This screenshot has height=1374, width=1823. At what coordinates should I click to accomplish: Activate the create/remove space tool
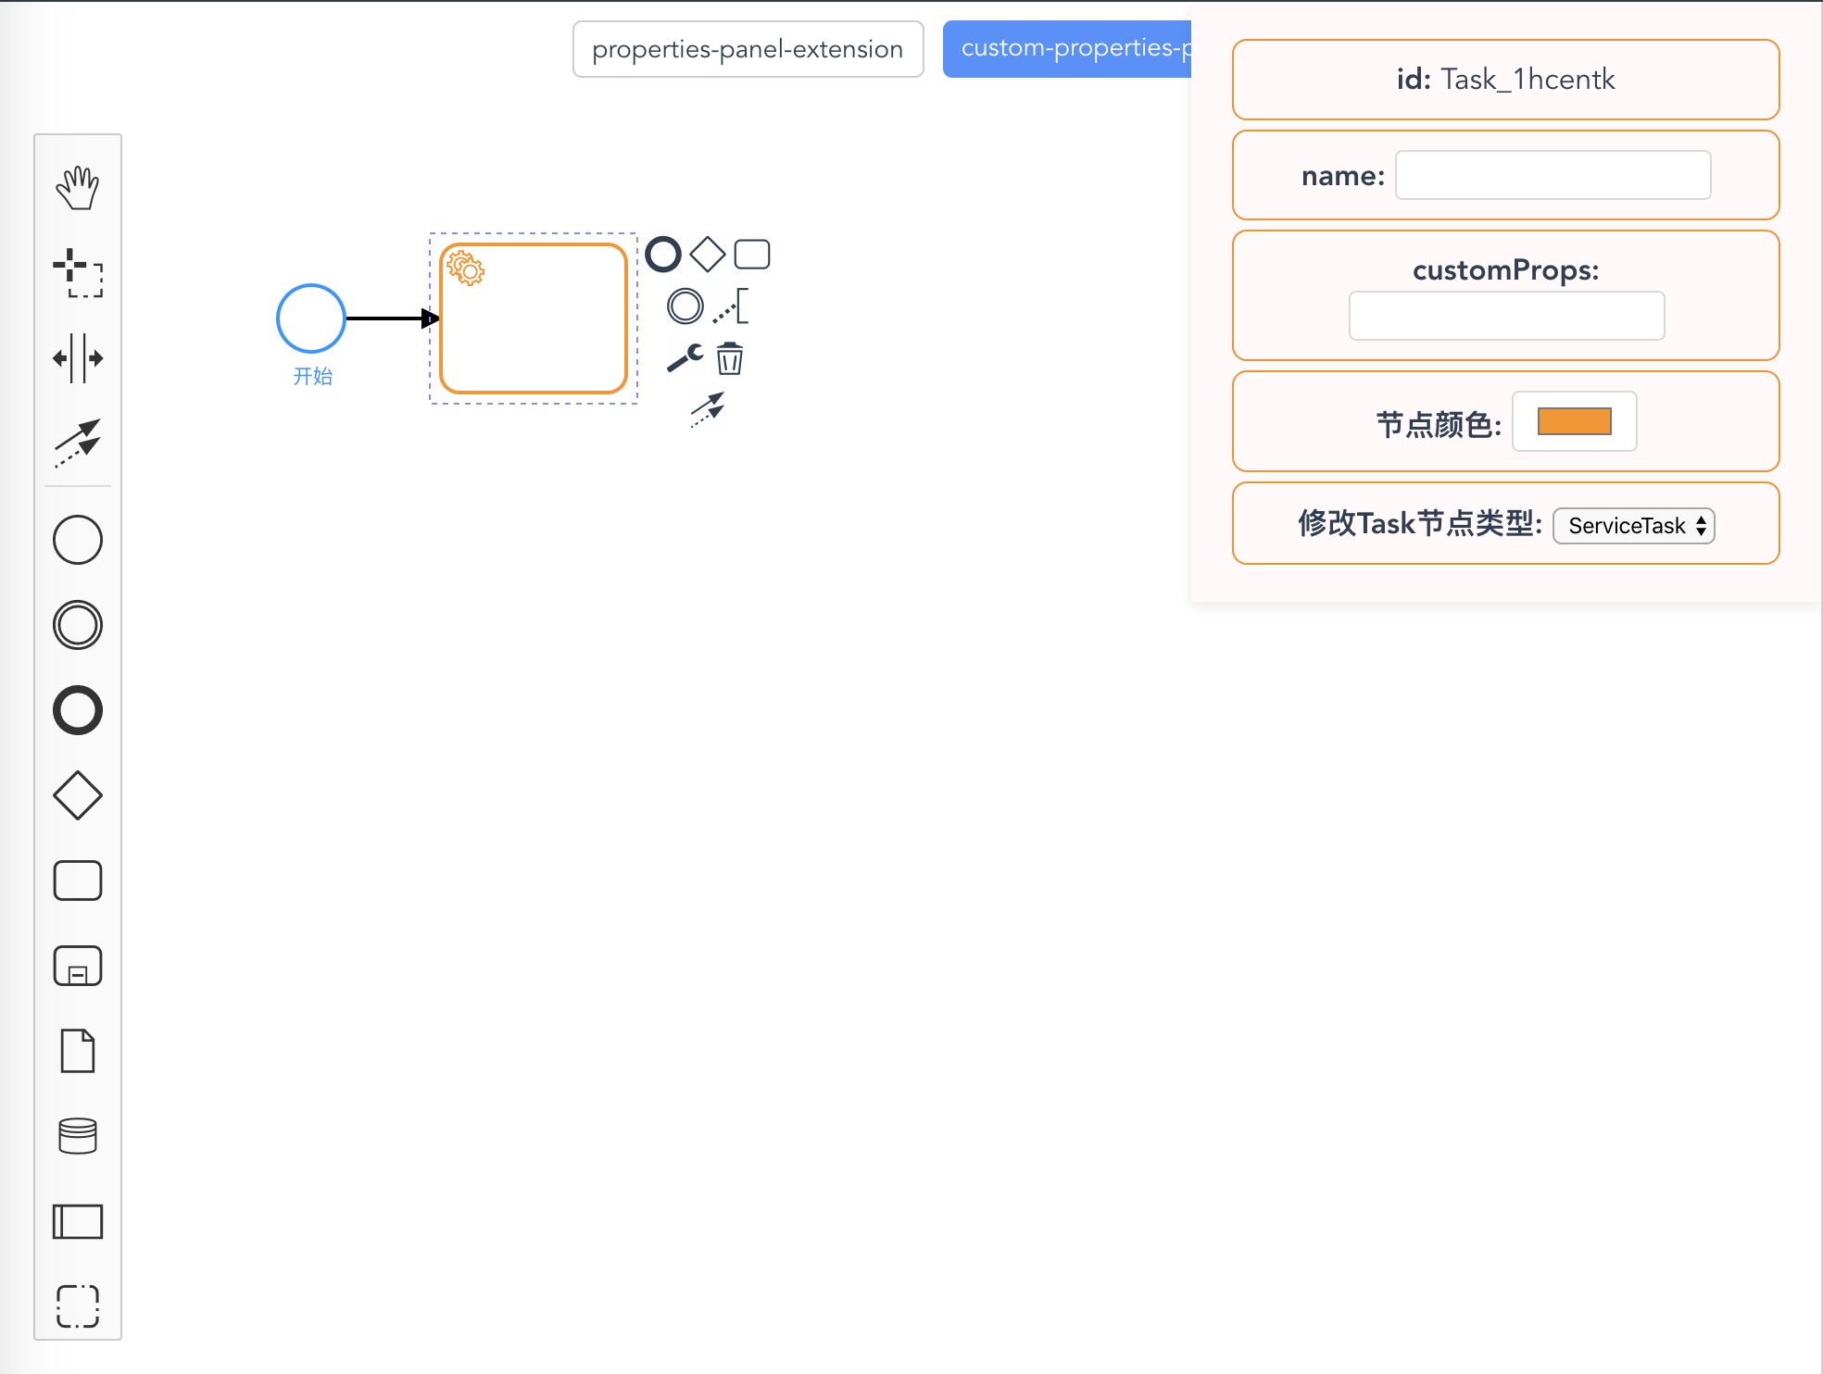[78, 358]
